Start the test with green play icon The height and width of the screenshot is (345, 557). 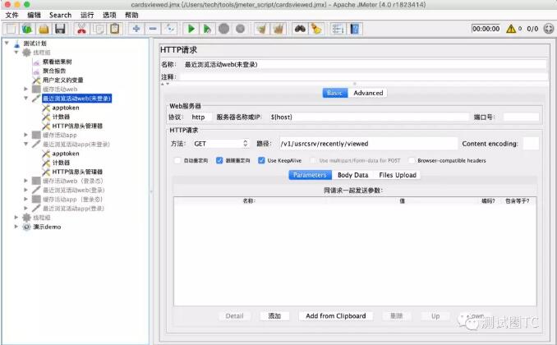[191, 29]
